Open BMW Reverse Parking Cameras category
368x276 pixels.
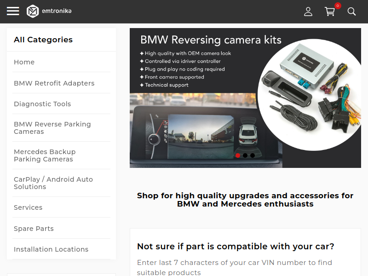point(52,128)
